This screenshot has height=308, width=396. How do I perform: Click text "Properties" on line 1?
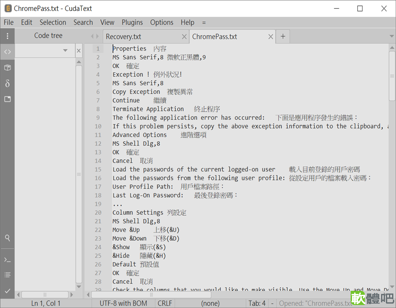click(x=129, y=48)
